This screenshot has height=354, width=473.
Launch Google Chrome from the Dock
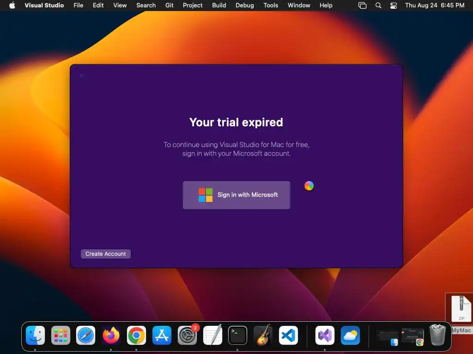pyautogui.click(x=136, y=335)
